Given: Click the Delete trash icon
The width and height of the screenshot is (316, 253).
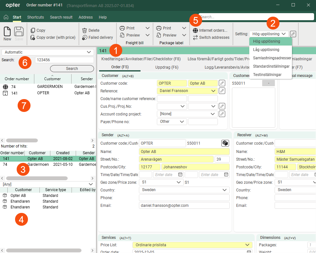Looking at the screenshot, I should coord(85,30).
